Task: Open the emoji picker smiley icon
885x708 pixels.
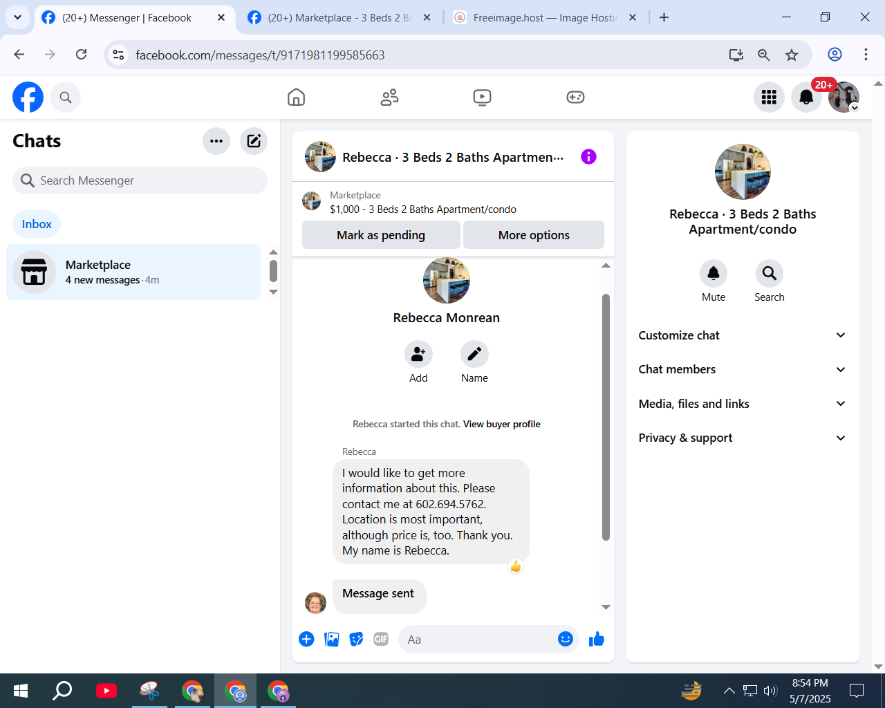Action: pos(566,639)
